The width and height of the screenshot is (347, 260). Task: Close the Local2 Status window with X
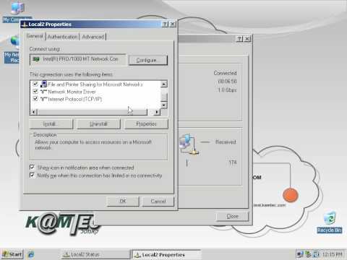pos(247,39)
